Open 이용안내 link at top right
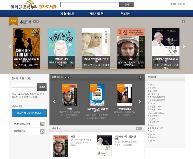Viewport: 193px width, 159px height. pos(181,4)
